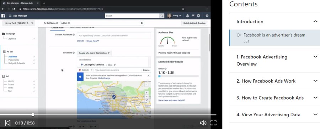320x129 pixels.
Task: Reload the browser page
Action: (x=14, y=9)
